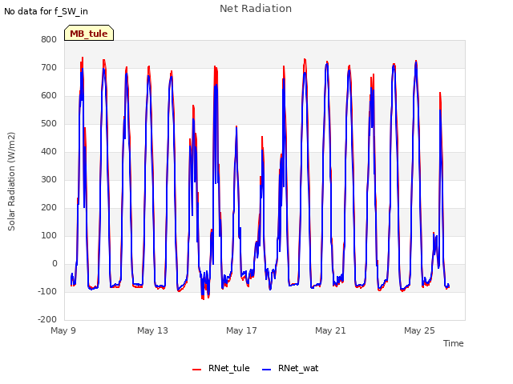
Task: Click the May 21 x-axis tick label
Action: [x=330, y=330]
